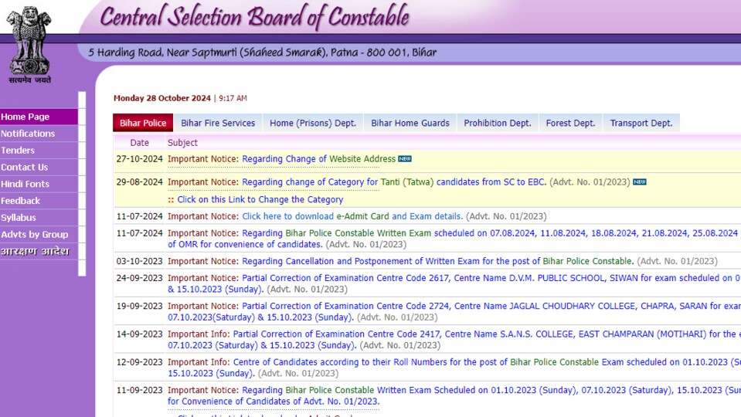Click on this Link to Change the Category
This screenshot has width=741, height=417.
pyautogui.click(x=260, y=199)
